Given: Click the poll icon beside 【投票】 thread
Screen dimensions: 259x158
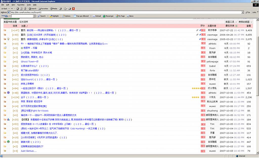Looking at the screenshot, I should click(x=8, y=119).
